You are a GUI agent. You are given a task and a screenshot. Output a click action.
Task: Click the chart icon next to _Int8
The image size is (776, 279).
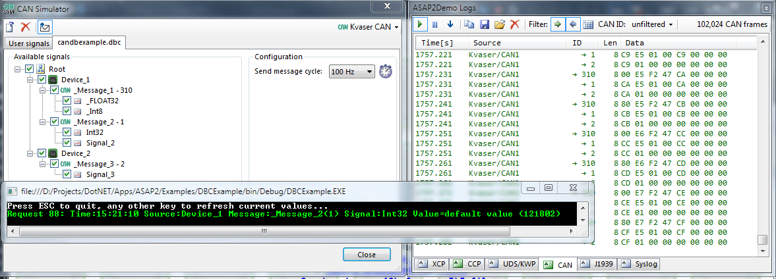(78, 111)
